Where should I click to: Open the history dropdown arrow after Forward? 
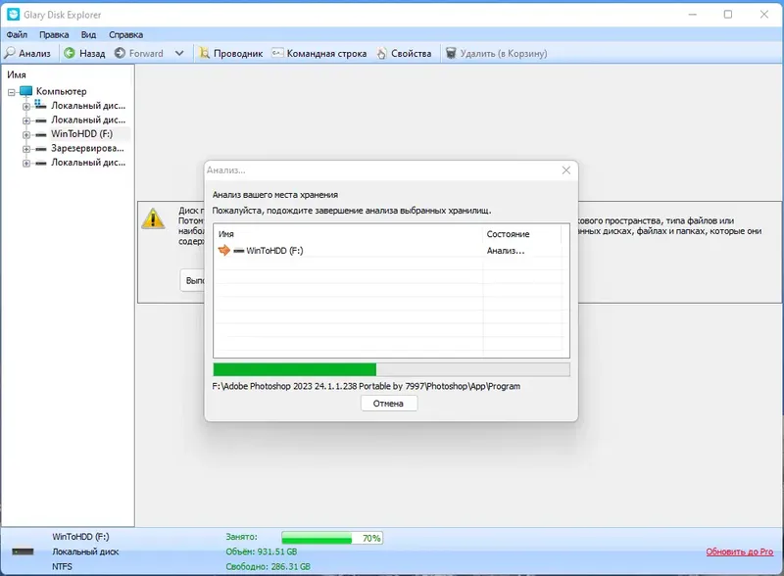(x=179, y=53)
